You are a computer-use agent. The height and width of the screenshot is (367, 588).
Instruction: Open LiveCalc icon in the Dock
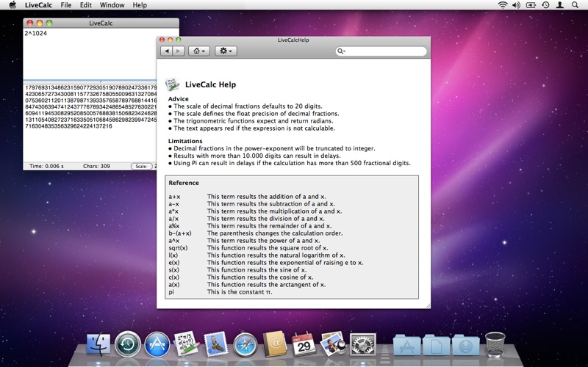[186, 344]
